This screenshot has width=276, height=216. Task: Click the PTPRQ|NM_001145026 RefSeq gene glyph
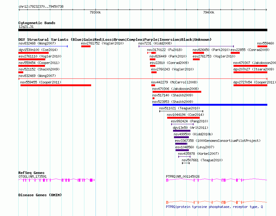pos(217,180)
